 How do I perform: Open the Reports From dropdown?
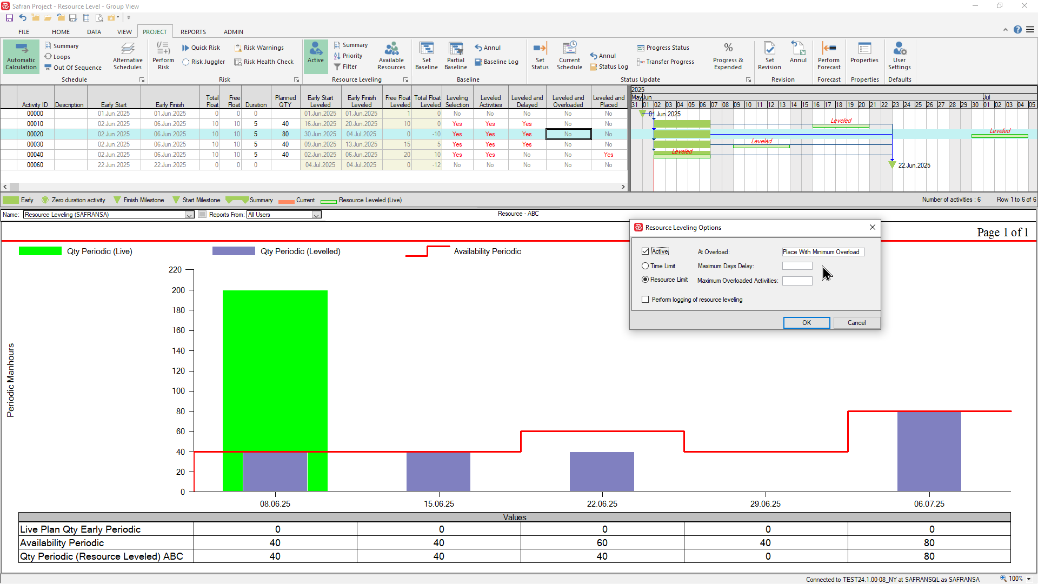[x=317, y=215]
